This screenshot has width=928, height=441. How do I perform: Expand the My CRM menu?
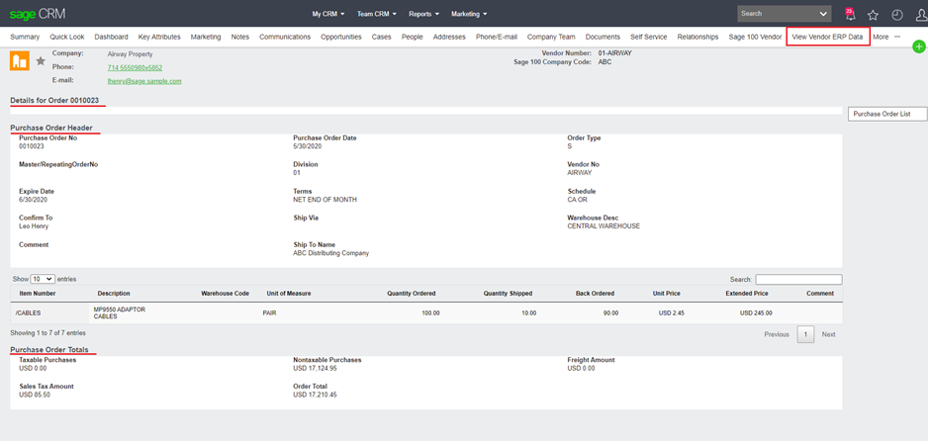coord(328,14)
